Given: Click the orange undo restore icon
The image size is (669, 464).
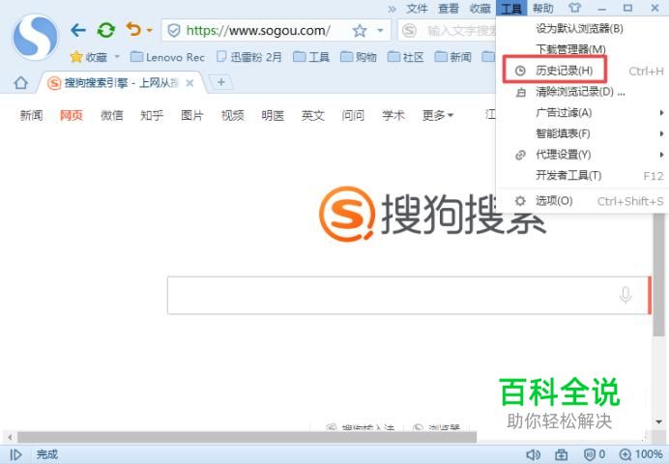Looking at the screenshot, I should point(133,29).
